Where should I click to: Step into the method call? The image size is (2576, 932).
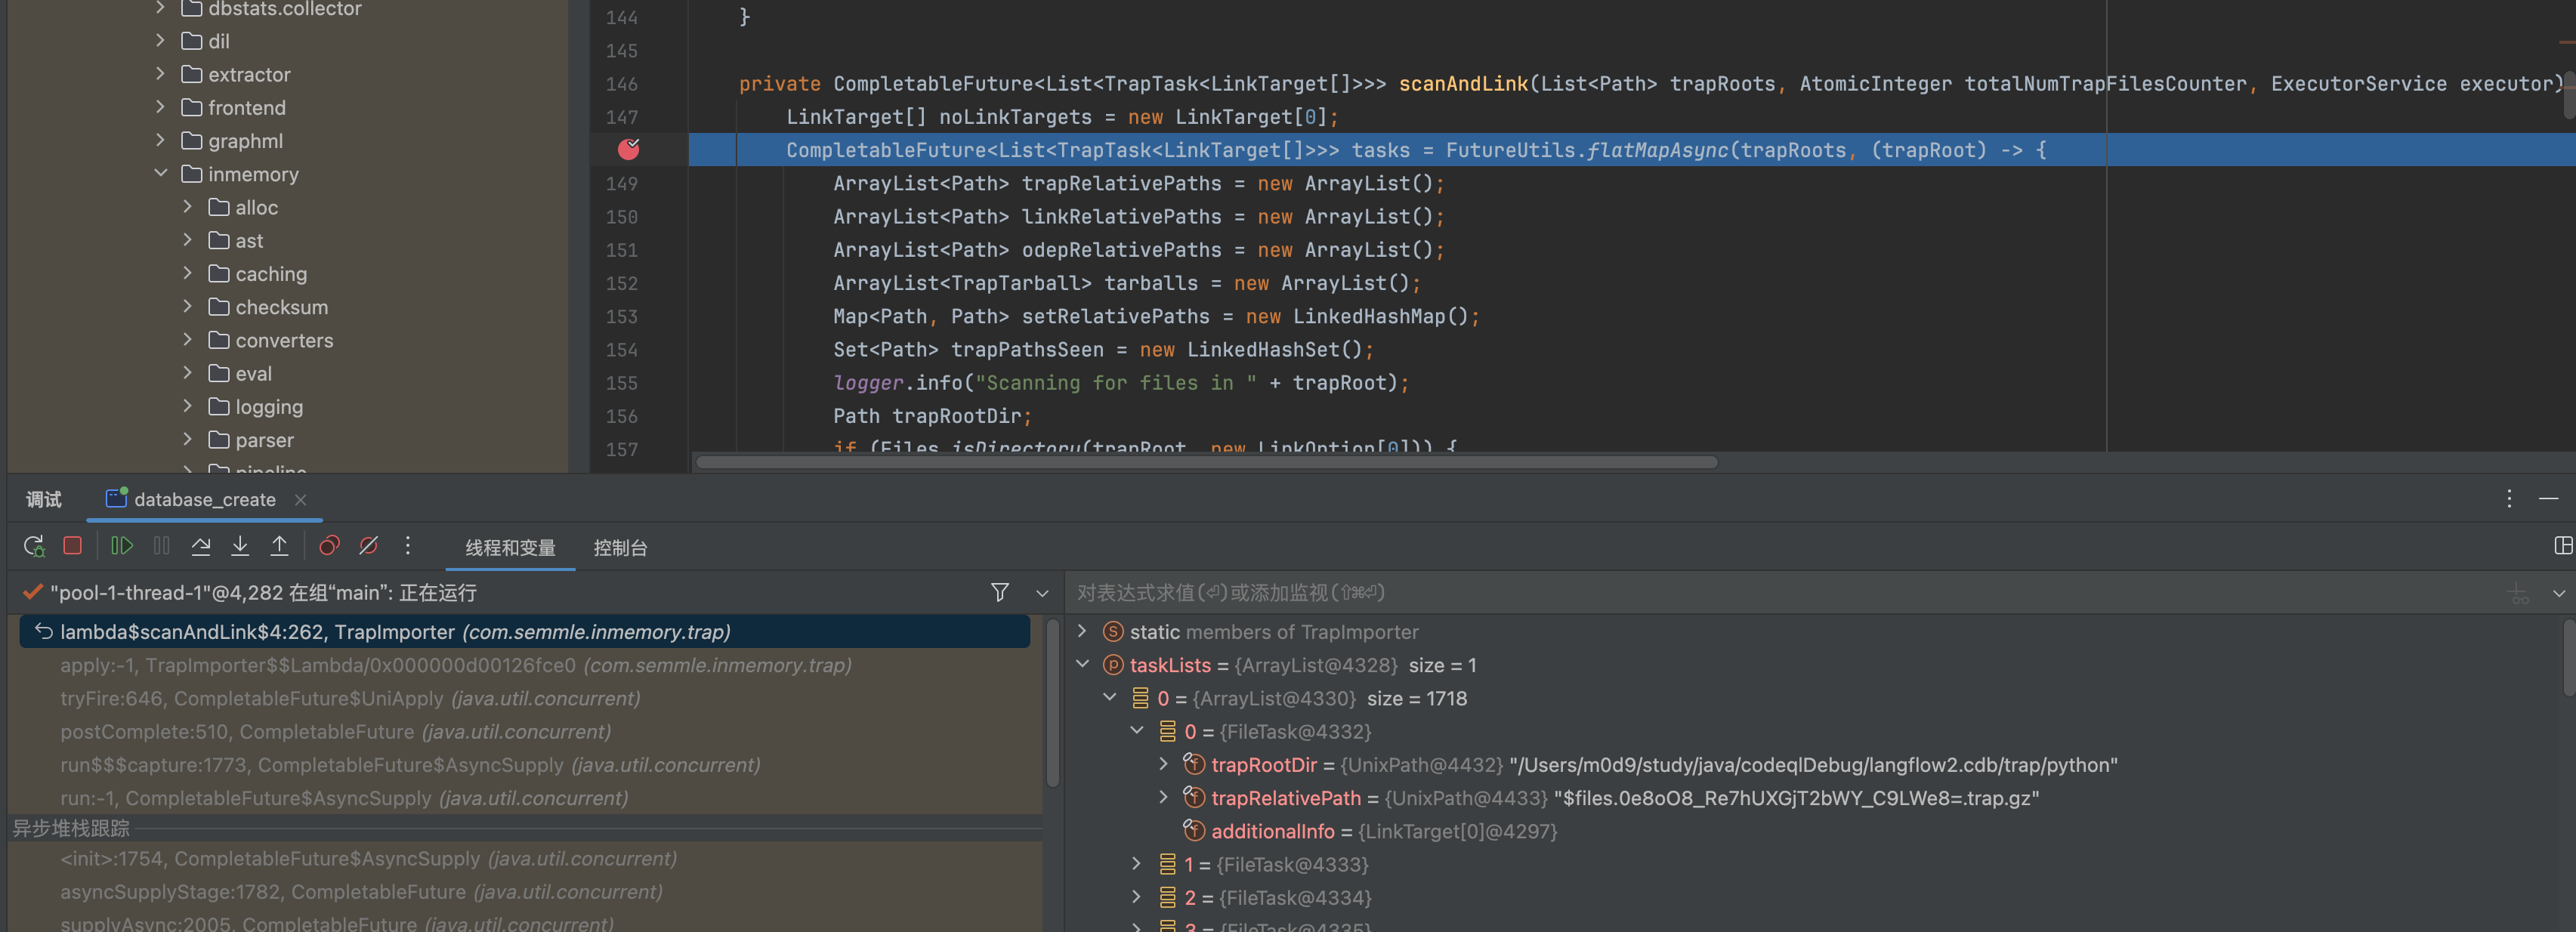point(240,546)
